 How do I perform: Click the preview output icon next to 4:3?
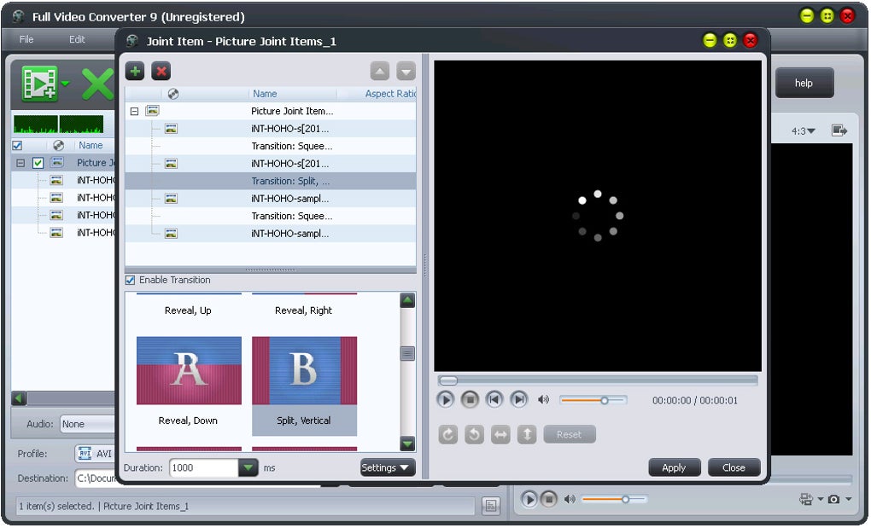point(839,131)
